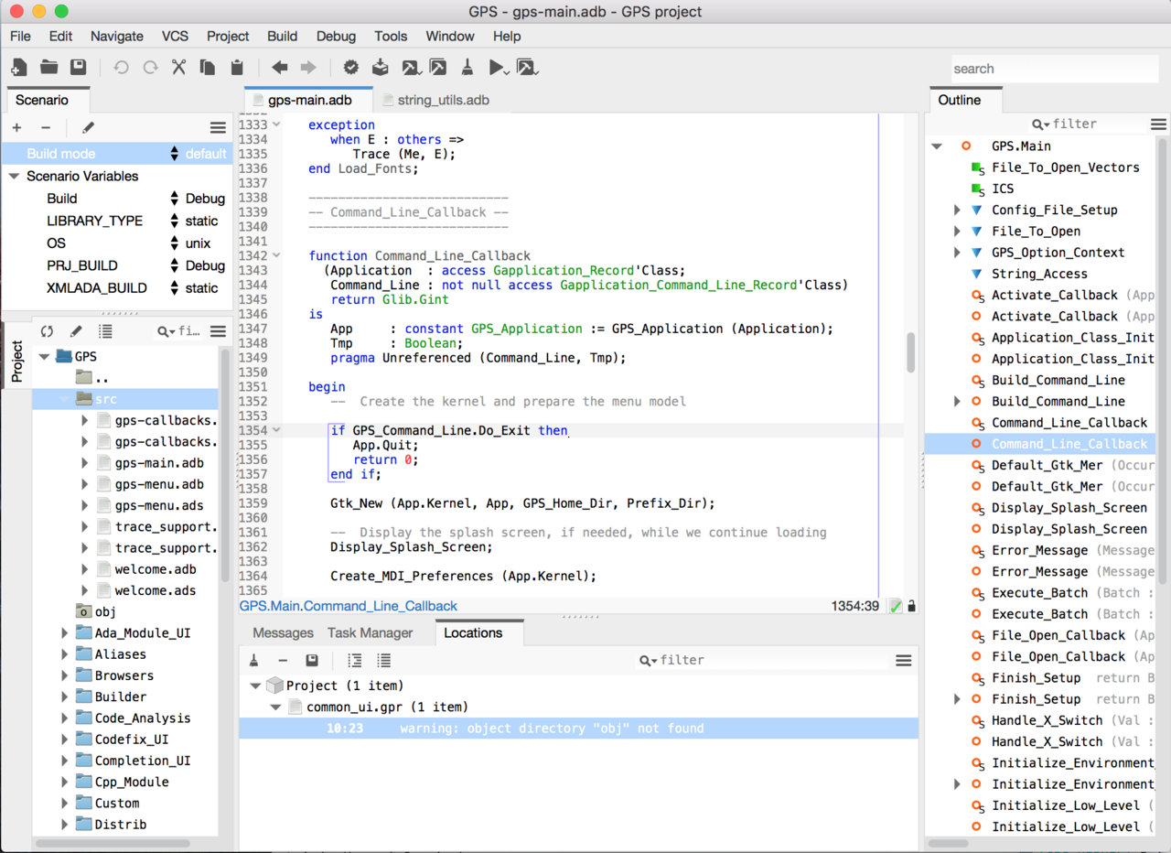Open the Navigate menu
Viewport: 1171px width, 853px height.
pyautogui.click(x=117, y=36)
